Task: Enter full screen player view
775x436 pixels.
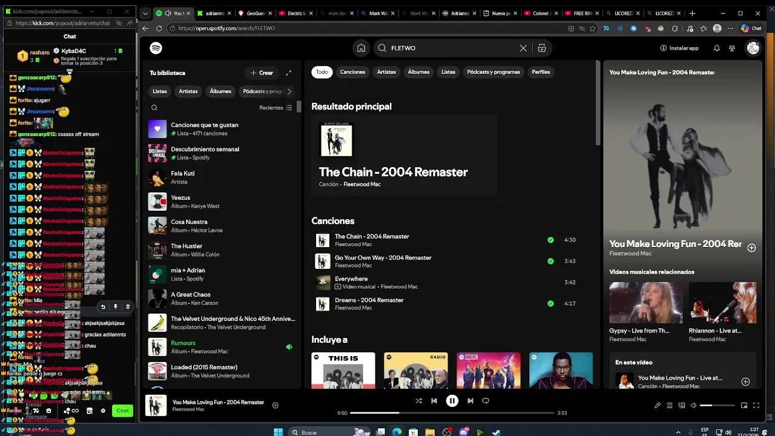Action: pyautogui.click(x=756, y=405)
